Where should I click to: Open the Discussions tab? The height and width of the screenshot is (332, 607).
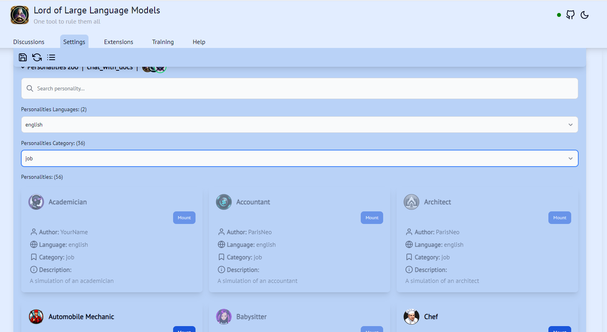click(28, 42)
